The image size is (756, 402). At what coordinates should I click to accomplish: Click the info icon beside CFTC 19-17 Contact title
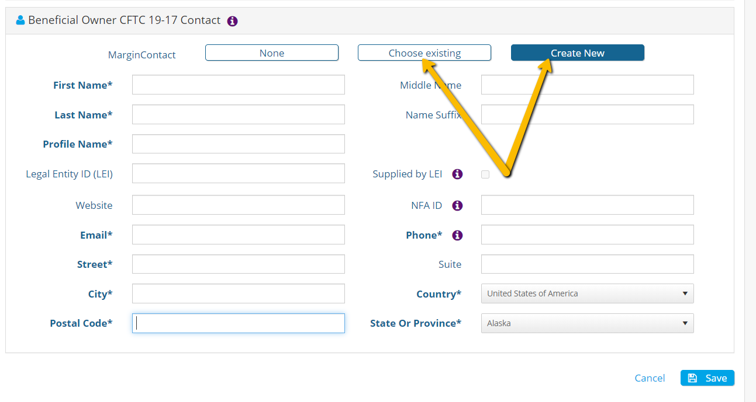232,21
